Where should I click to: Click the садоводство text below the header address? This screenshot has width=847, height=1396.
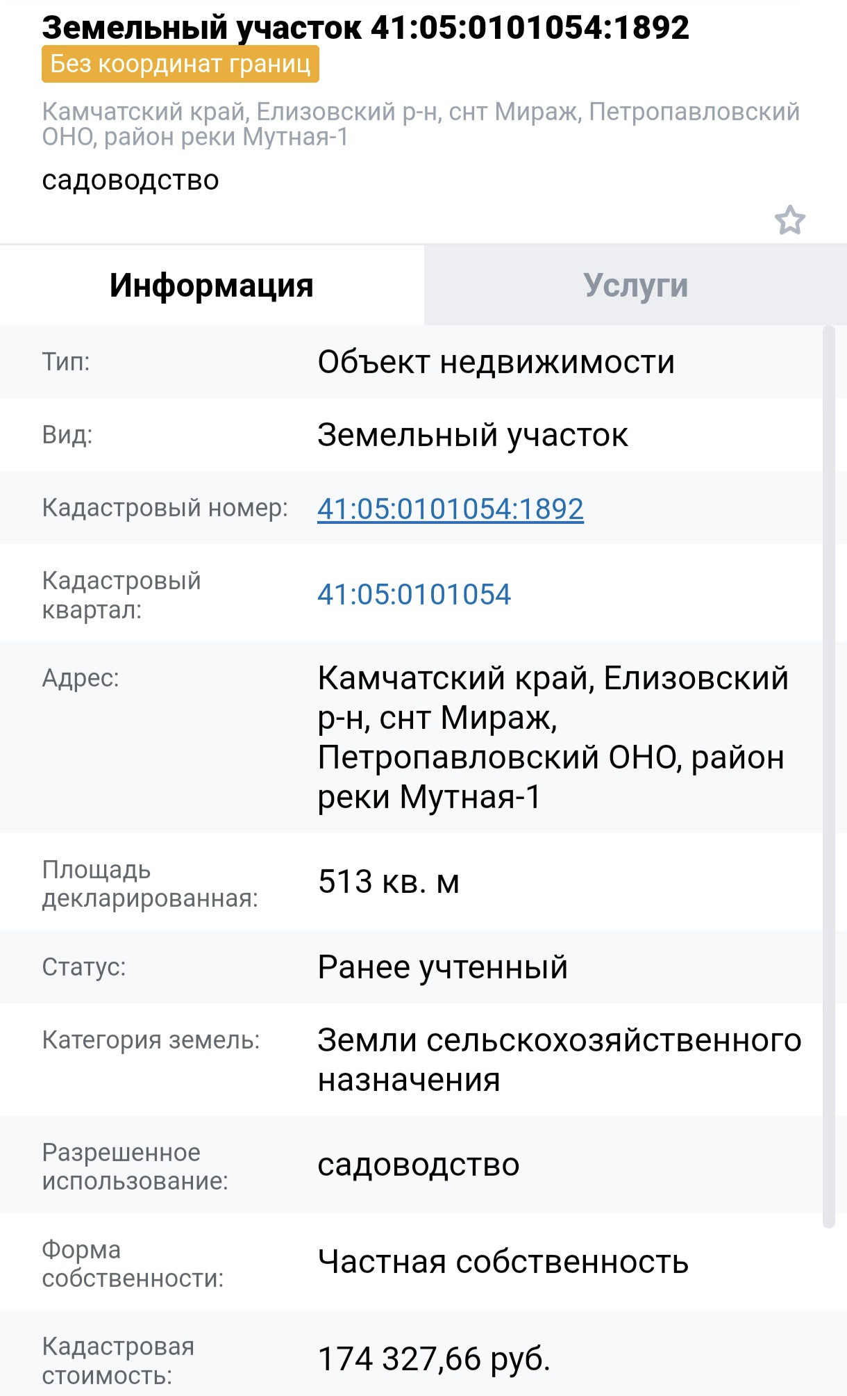pyautogui.click(x=131, y=180)
